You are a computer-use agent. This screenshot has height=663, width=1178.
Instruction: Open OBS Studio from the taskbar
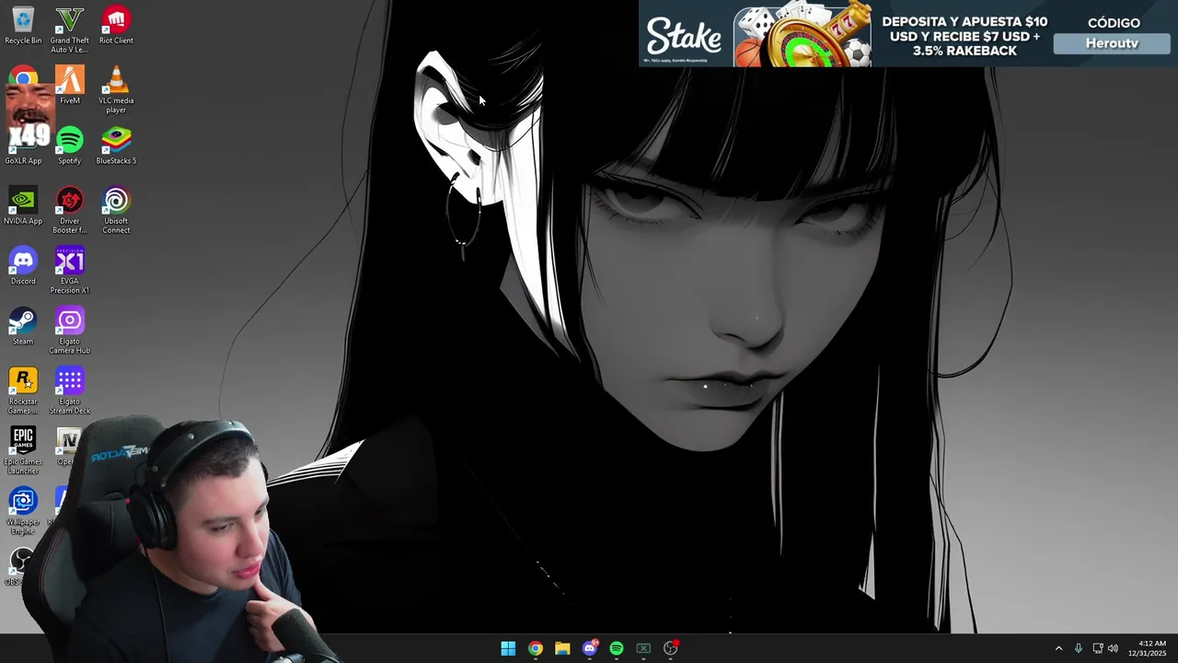pos(671,648)
